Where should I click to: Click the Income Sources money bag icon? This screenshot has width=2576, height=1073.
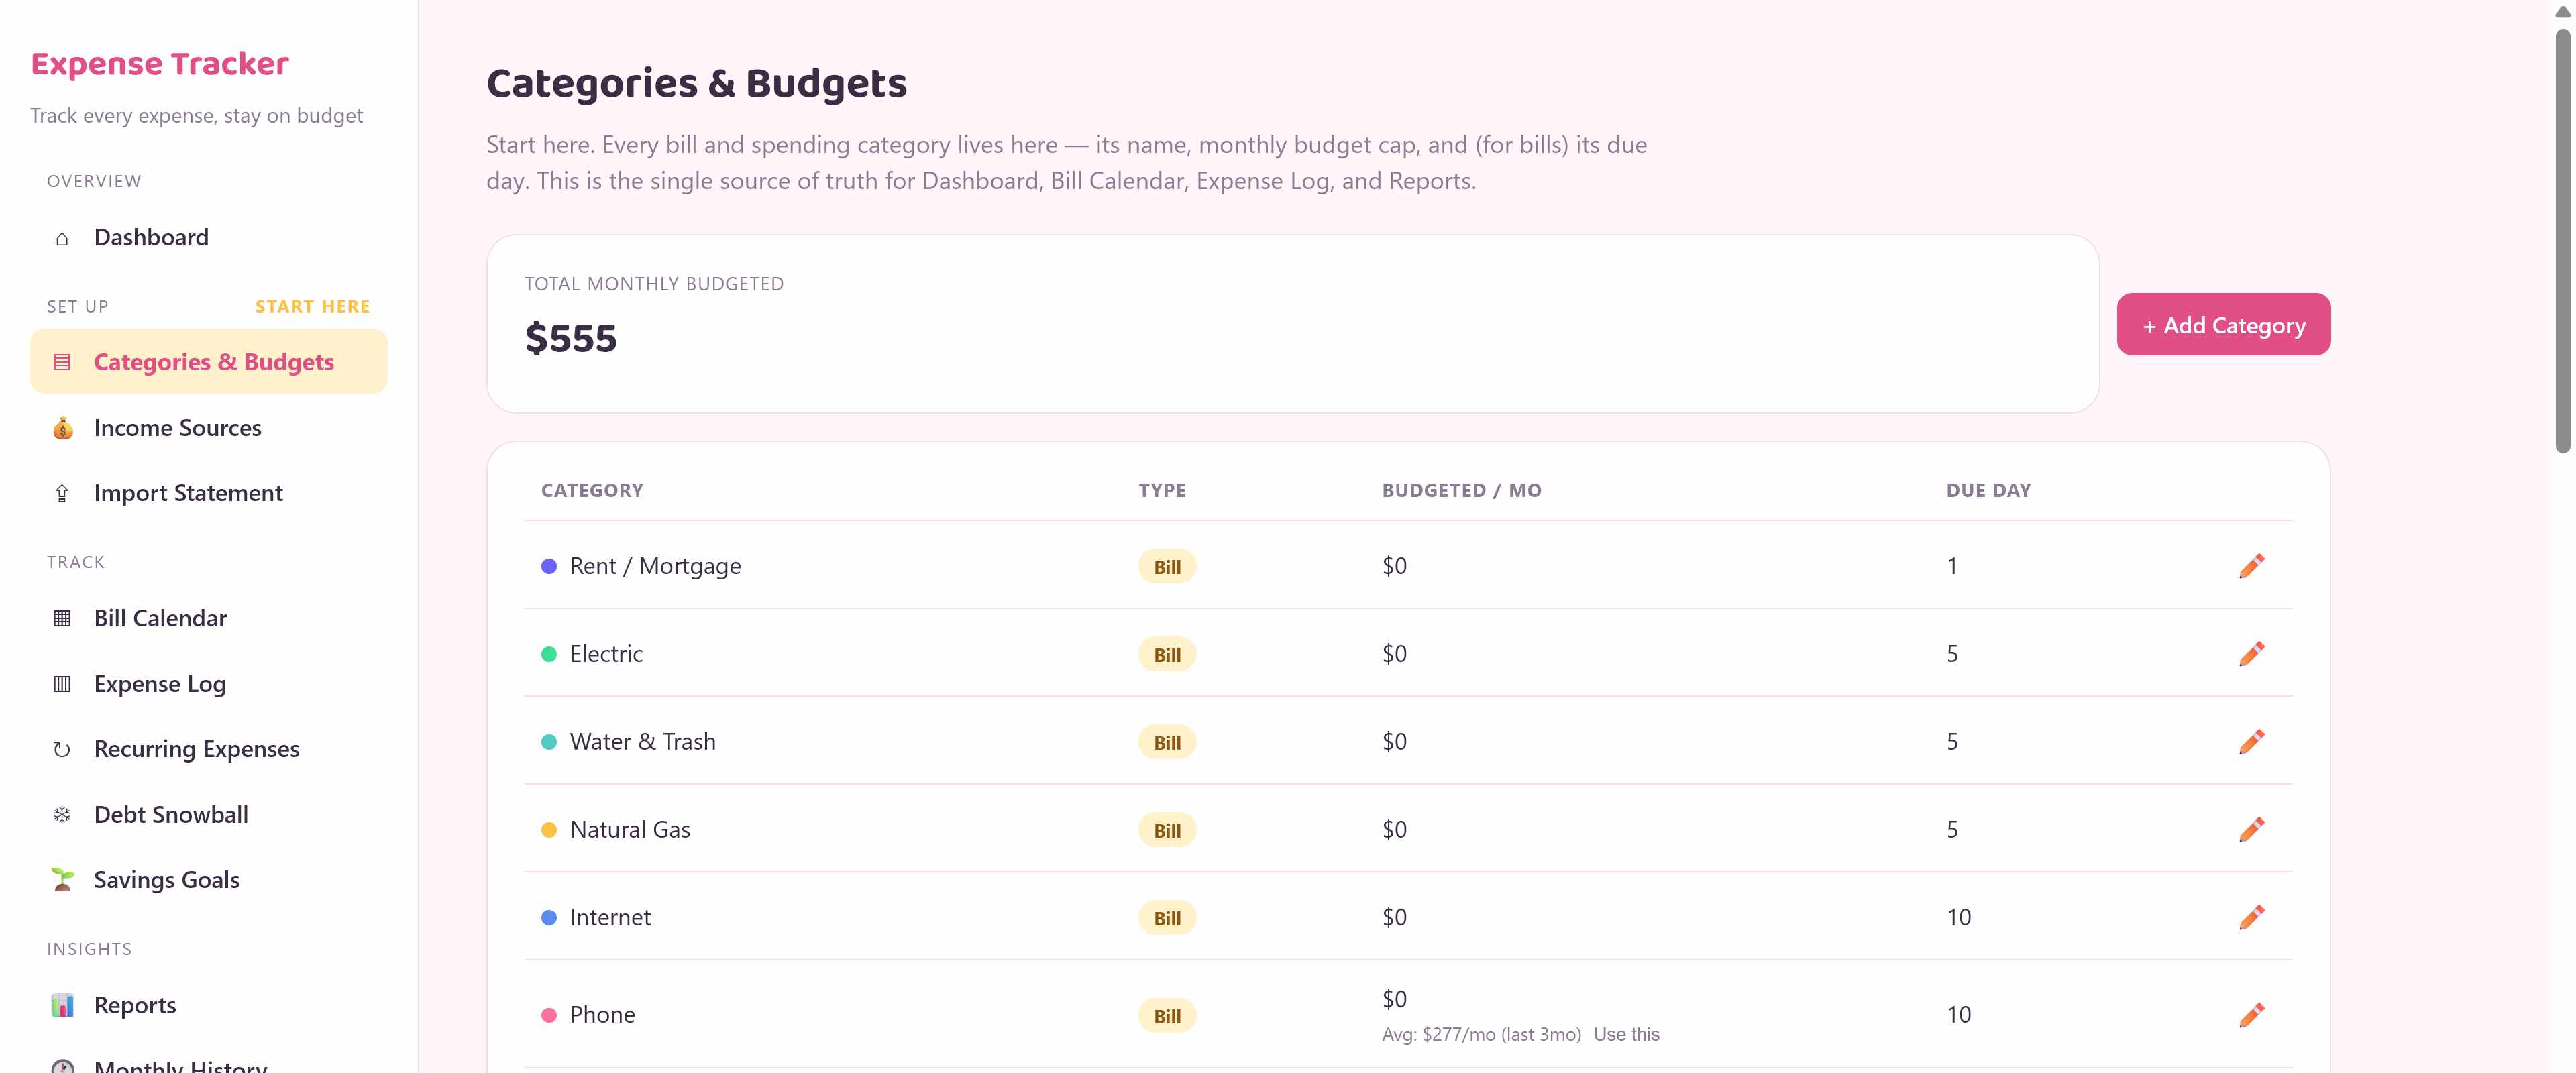click(x=62, y=428)
